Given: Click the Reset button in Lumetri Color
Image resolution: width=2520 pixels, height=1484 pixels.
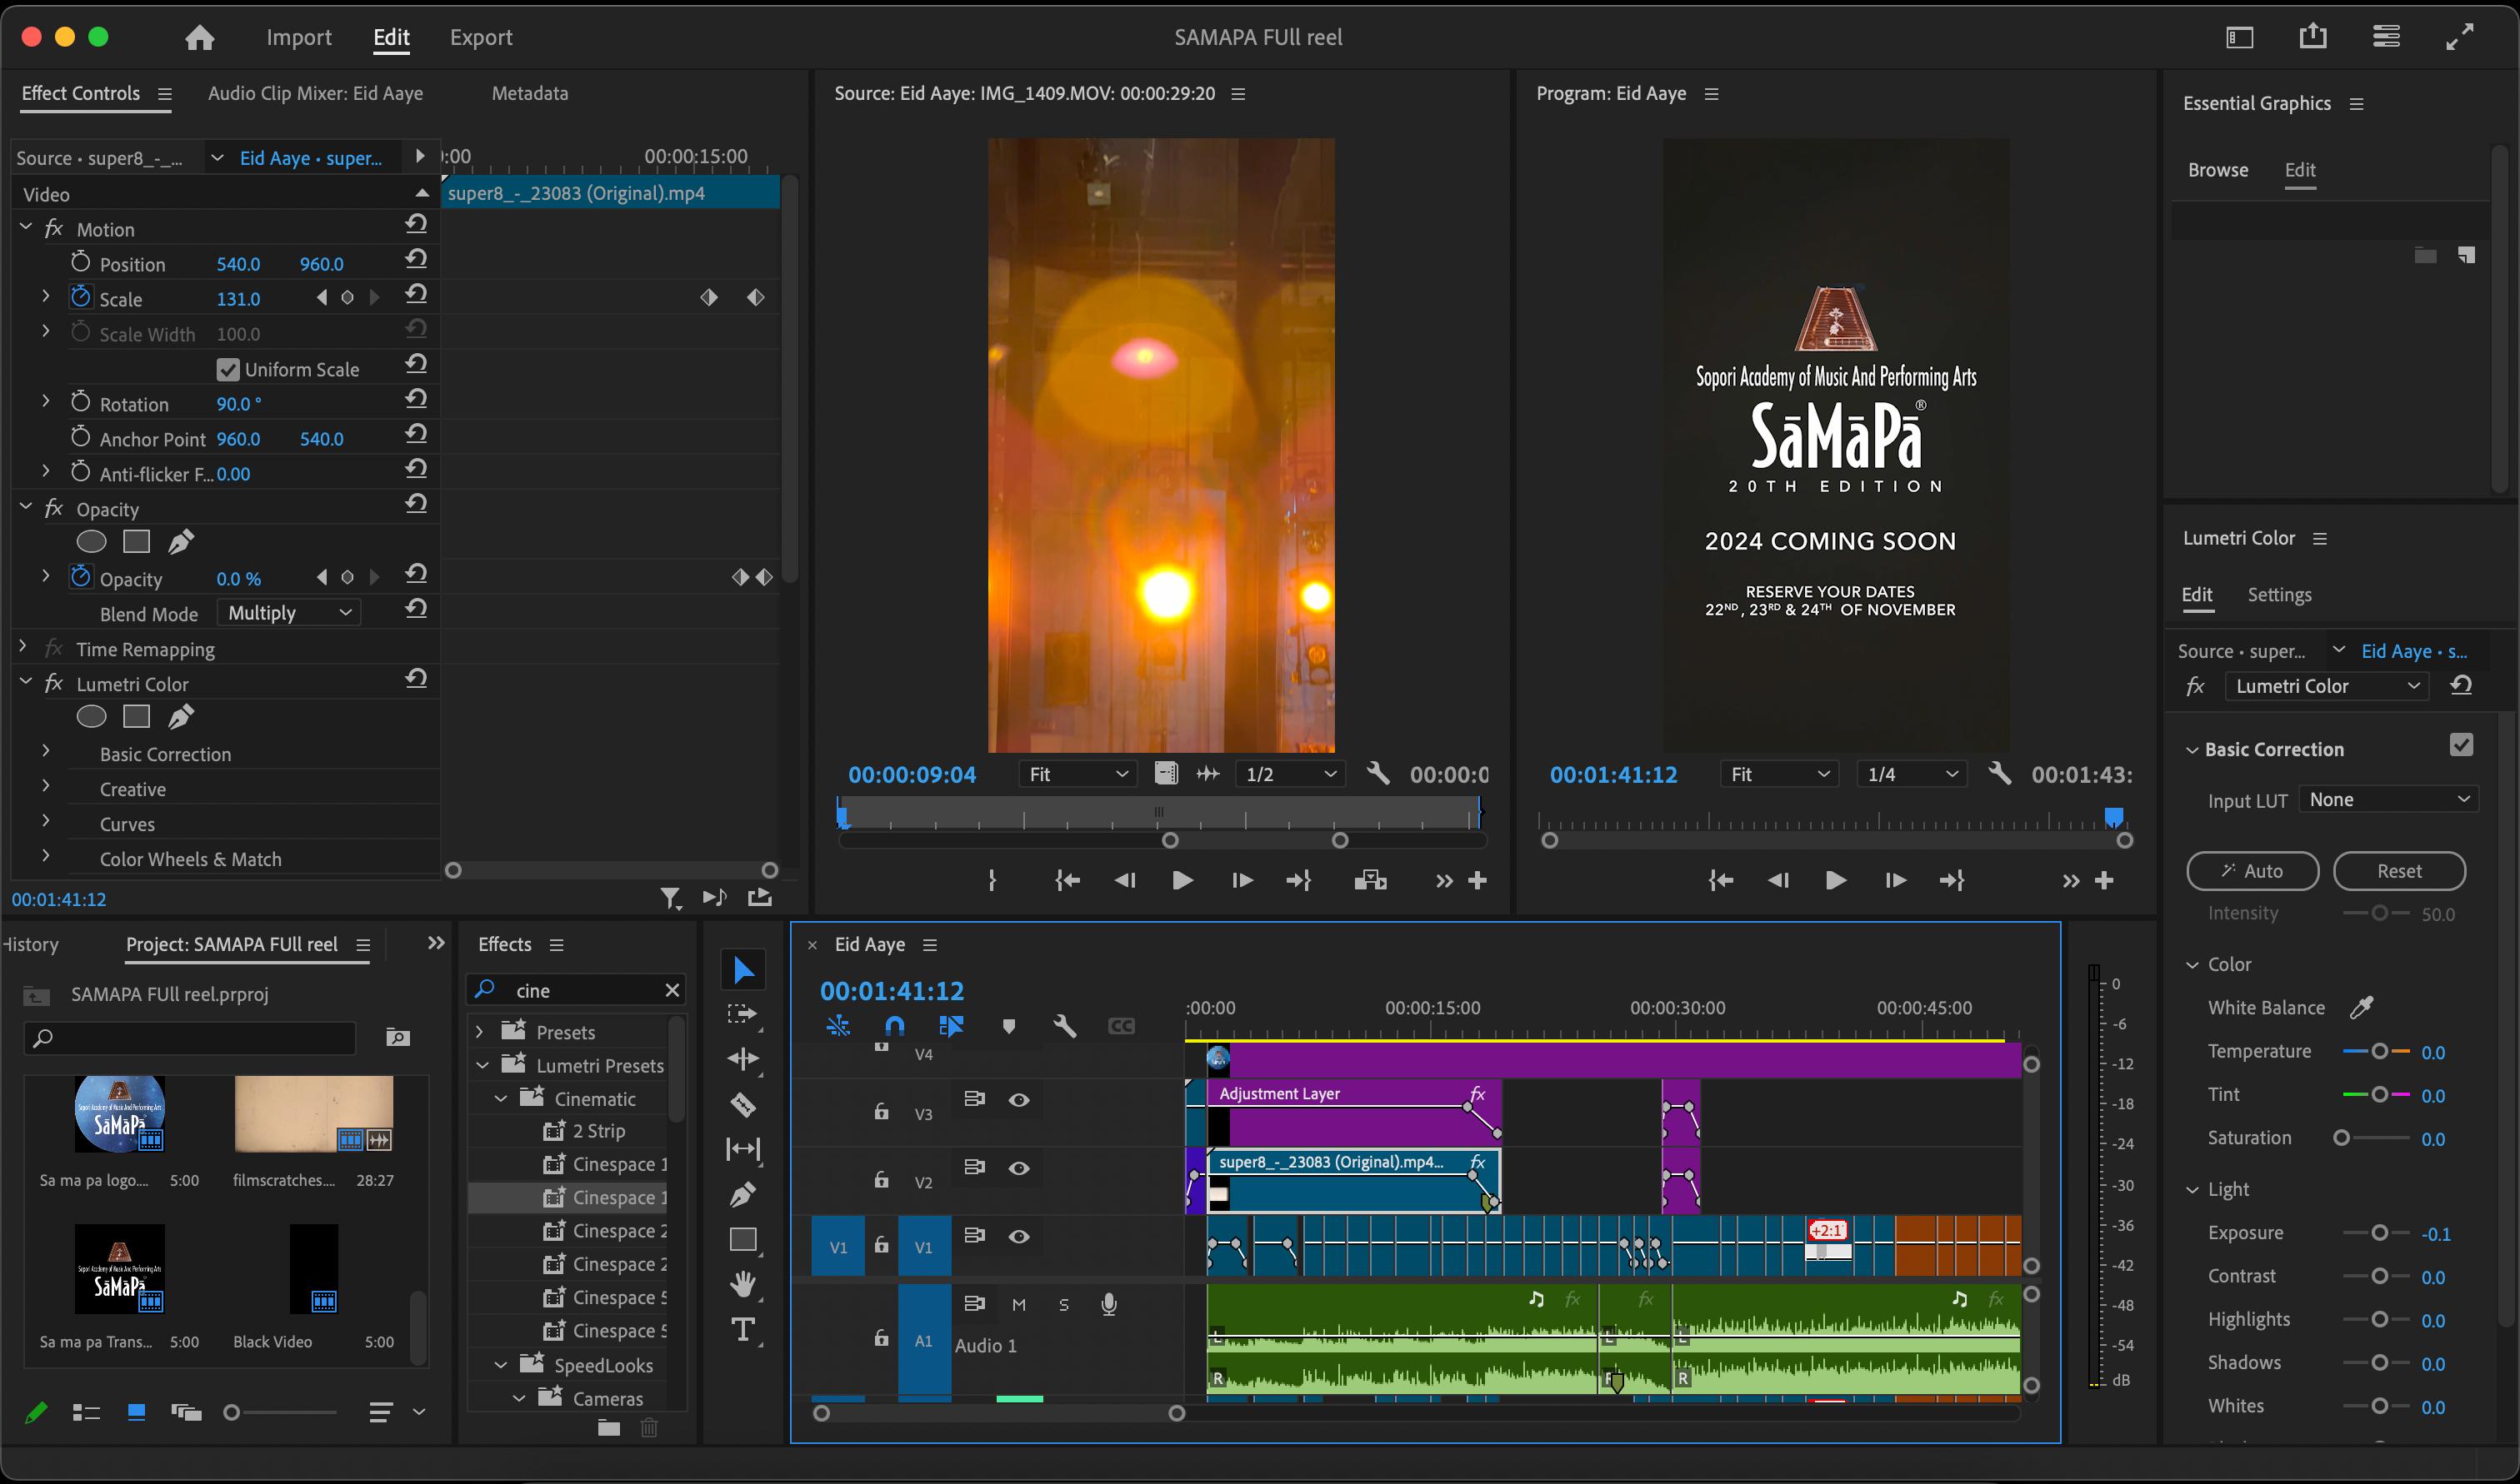Looking at the screenshot, I should [x=2399, y=871].
